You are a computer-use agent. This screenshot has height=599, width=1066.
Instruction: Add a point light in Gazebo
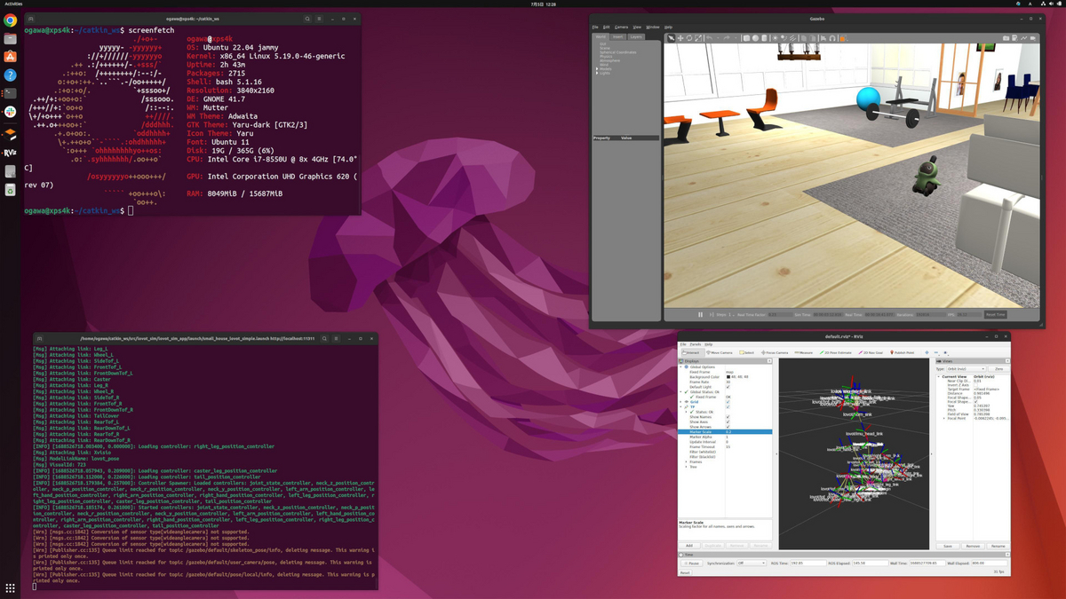775,38
